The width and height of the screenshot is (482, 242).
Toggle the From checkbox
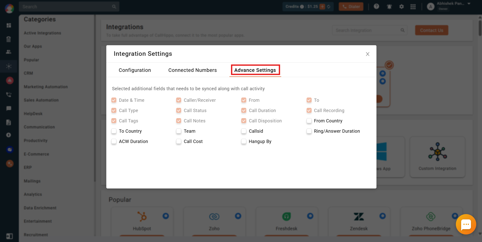[244, 100]
